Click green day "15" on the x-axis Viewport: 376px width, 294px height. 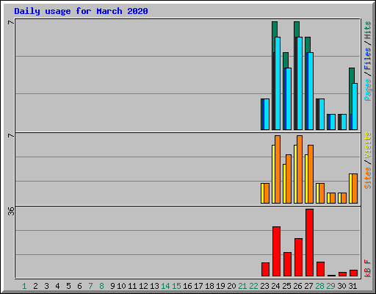[x=176, y=286]
